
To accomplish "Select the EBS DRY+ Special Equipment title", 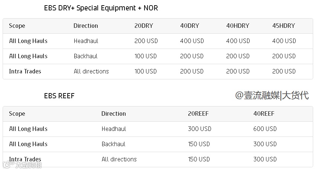I will 101,8.
